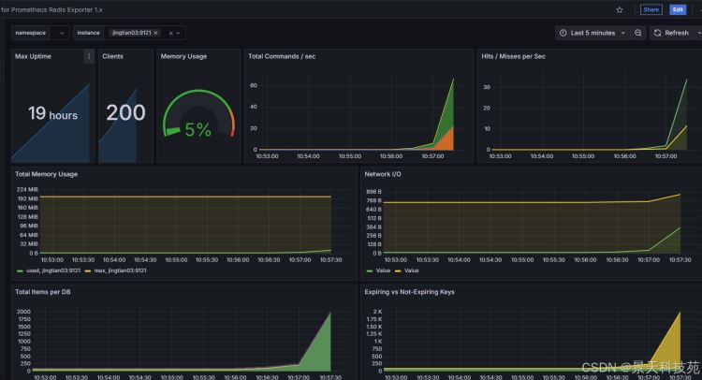
Task: Remove the jingtian03:9121 instance chip
Action: point(155,33)
